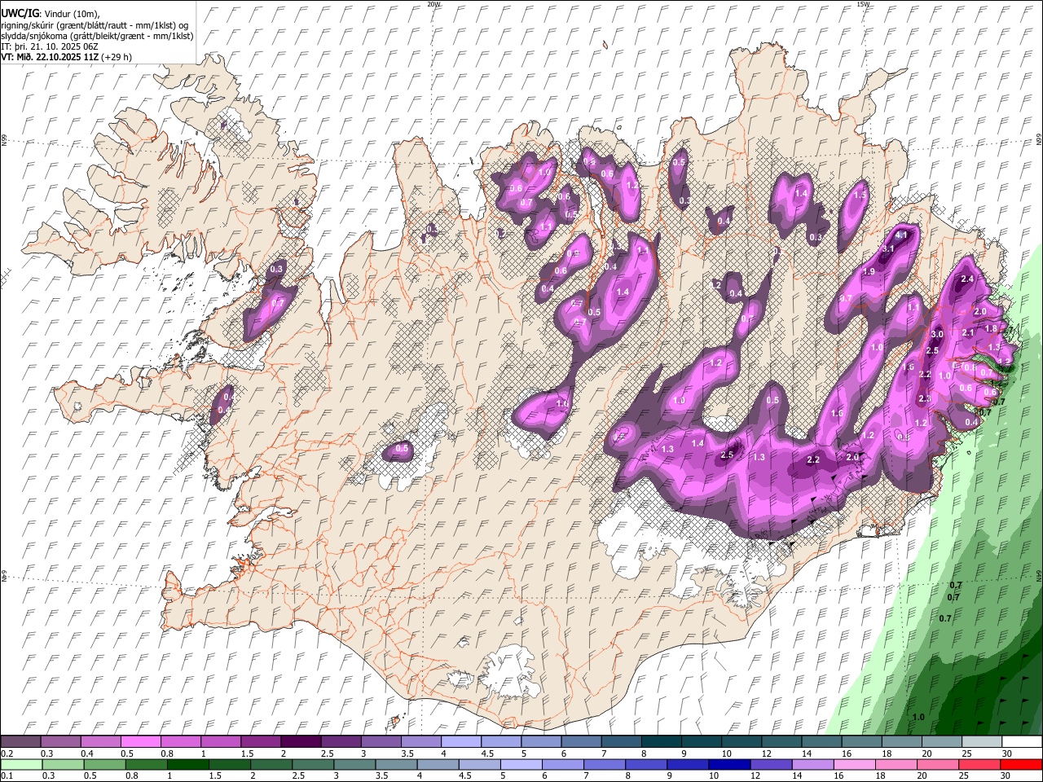Click the "rigning/skúrir" legend description line
The width and height of the screenshot is (1043, 782).
(96, 25)
